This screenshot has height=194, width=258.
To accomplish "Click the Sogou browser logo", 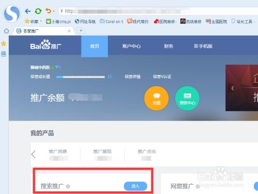I will 12,13.
